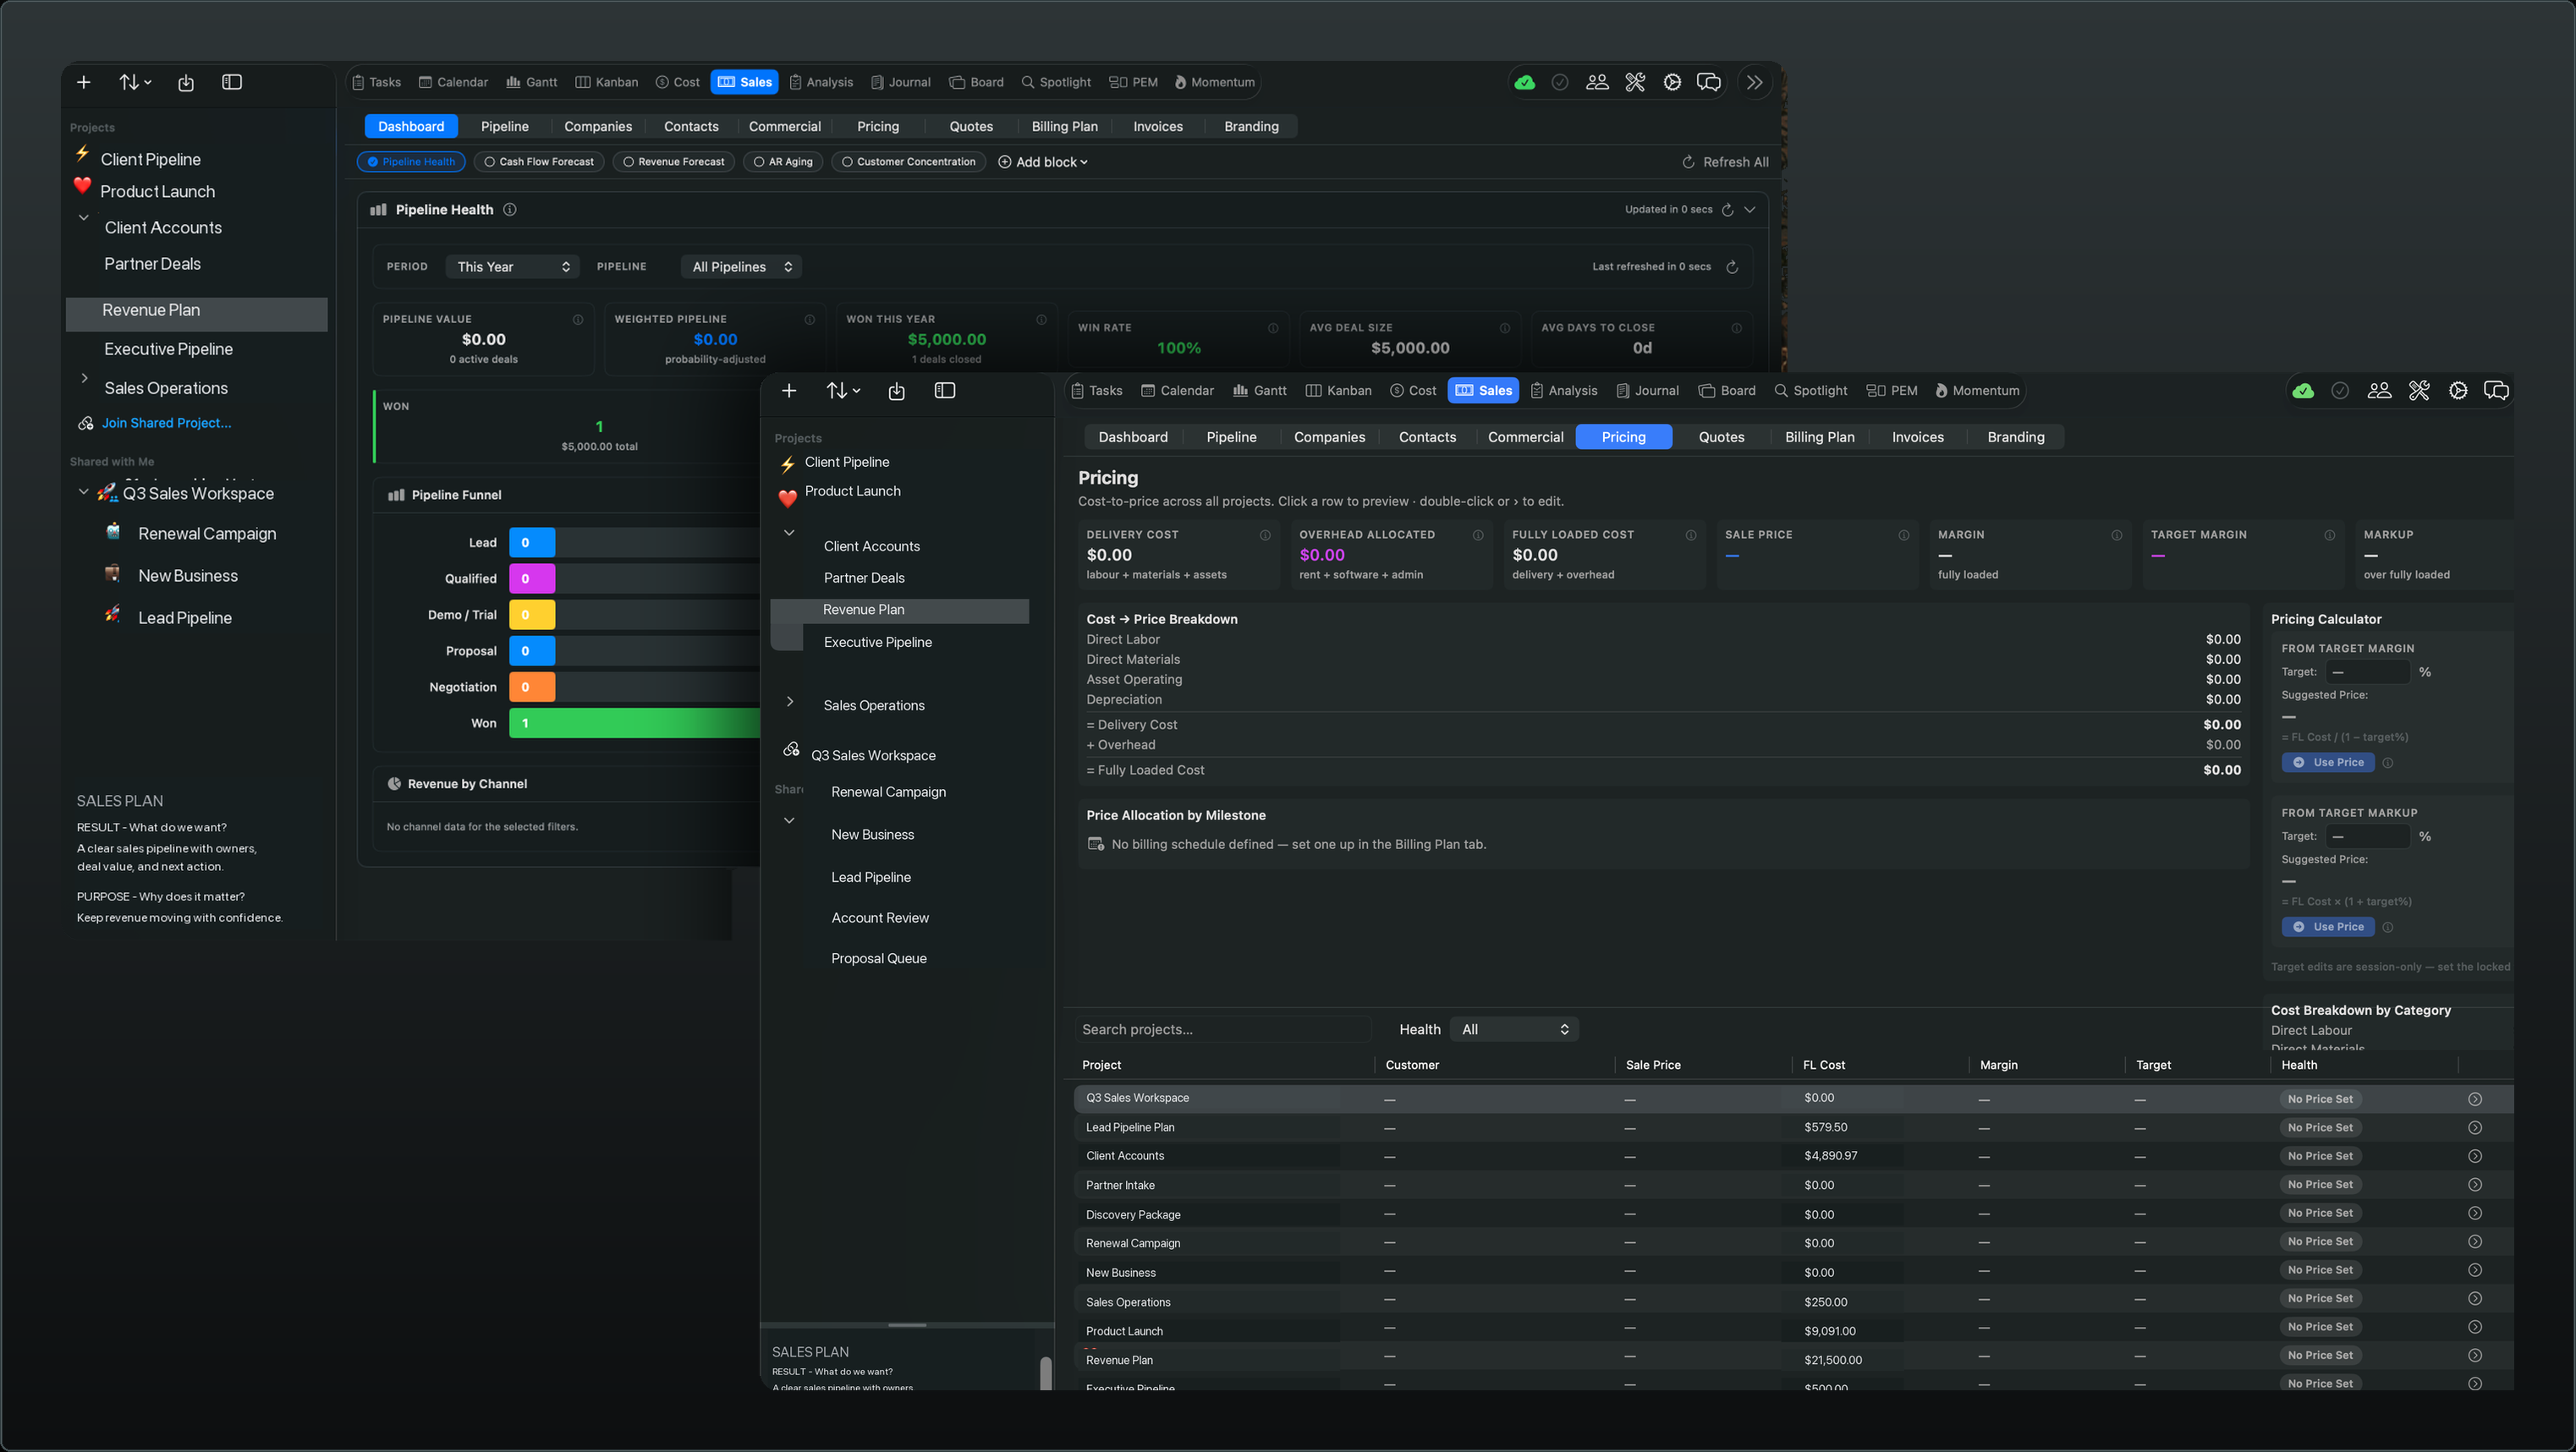
Task: Open the Branding tab in front window
Action: [x=2015, y=436]
